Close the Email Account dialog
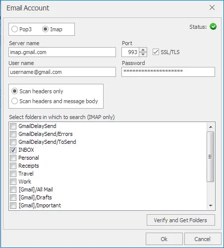224x248 pixels. pyautogui.click(x=212, y=7)
